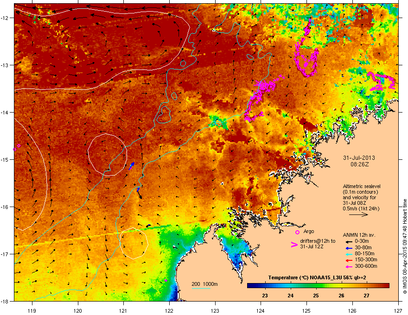Click the colorbar tick label 23
Screen dimensions: 408x315
265,296
